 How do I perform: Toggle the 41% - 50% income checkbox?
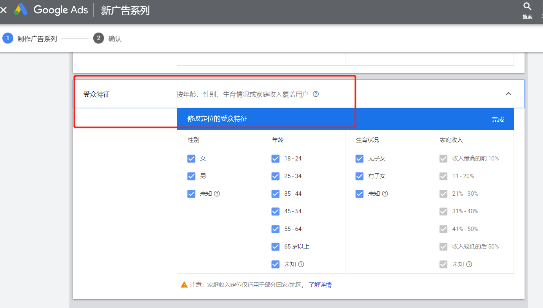click(x=443, y=229)
